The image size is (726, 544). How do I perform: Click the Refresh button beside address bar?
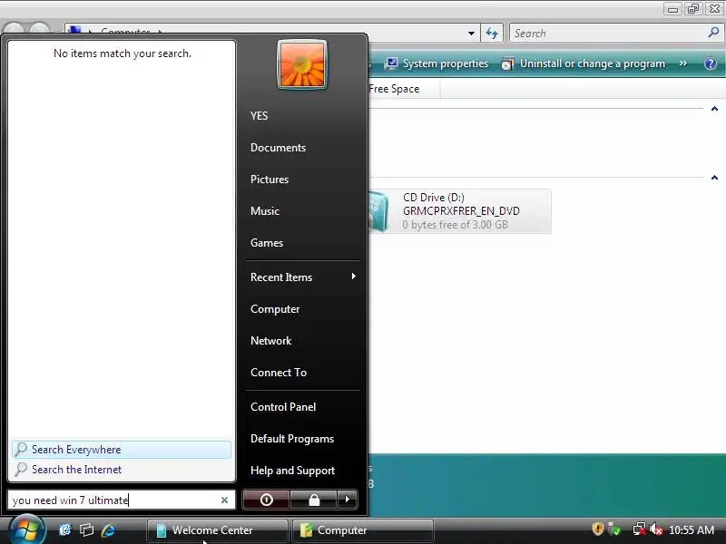coord(492,34)
